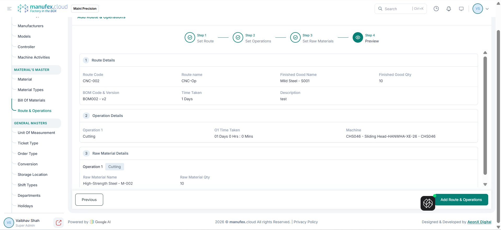Open Bill Of Materials in sidebar
Screen dimensions: 501x230
click(31, 100)
